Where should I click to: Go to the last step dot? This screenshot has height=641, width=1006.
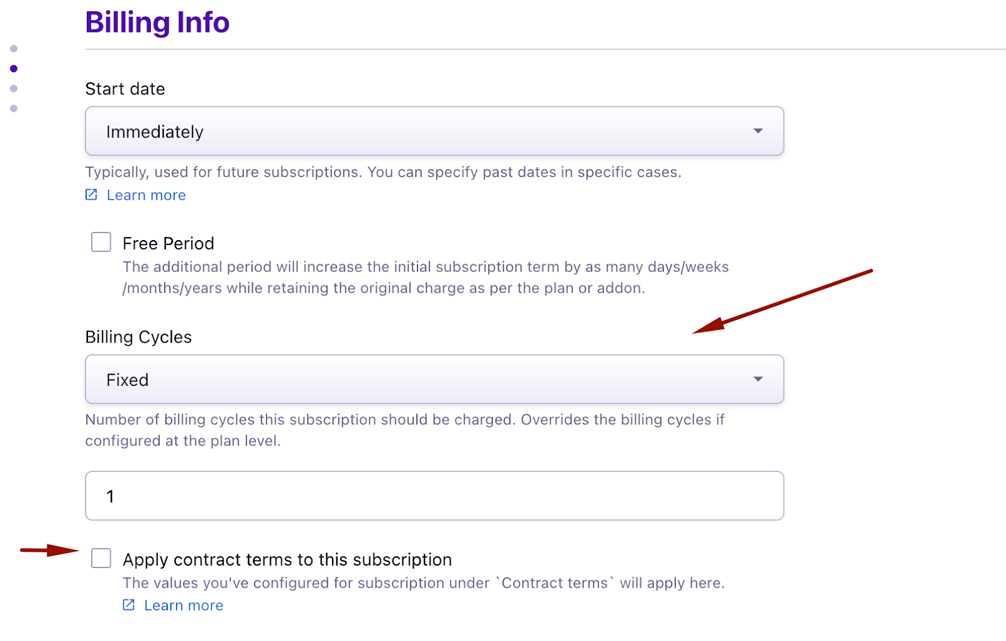coord(14,109)
